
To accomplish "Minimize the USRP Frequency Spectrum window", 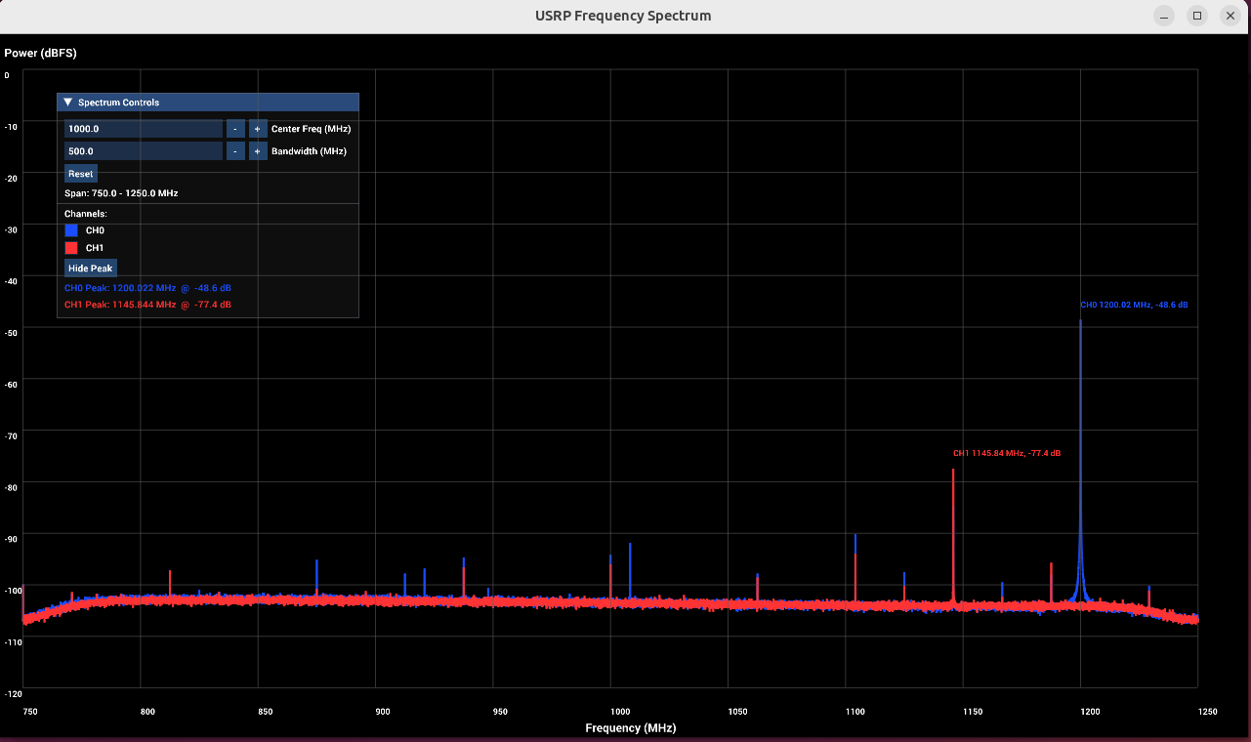I will pyautogui.click(x=1163, y=16).
